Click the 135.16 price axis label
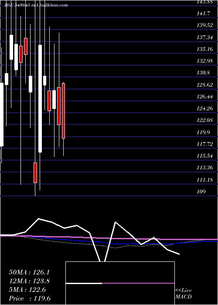Viewport: 218px width, 305px height. tap(205, 49)
